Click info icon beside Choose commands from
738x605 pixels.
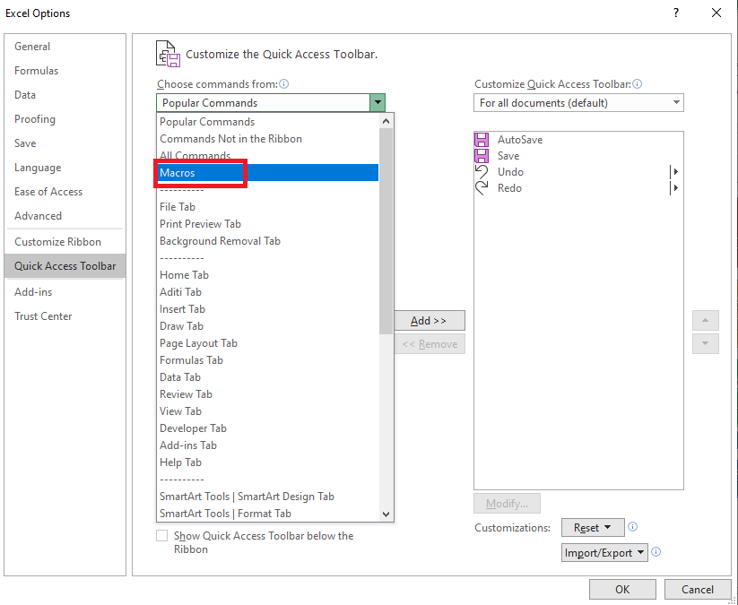(x=283, y=83)
